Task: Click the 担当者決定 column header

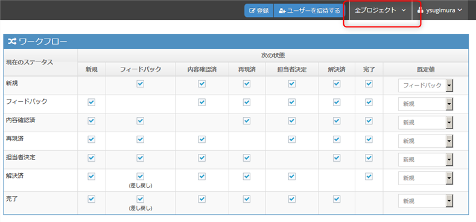Action: [292, 69]
